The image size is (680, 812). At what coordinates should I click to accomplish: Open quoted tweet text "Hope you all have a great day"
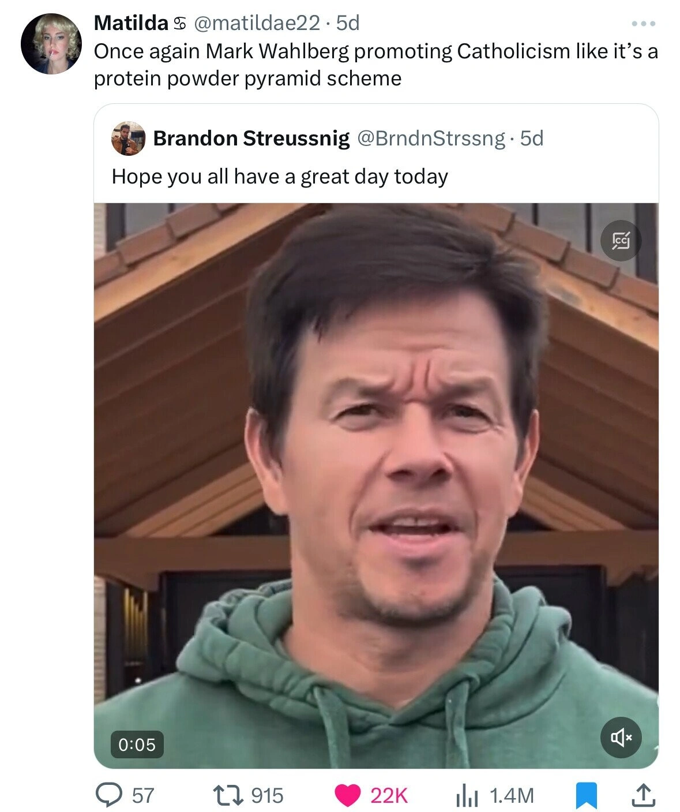pyautogui.click(x=280, y=176)
